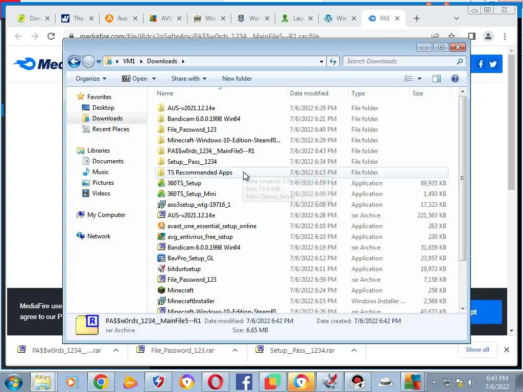The height and width of the screenshot is (392, 523).
Task: Click the volume icon in system tray
Action: click(471, 382)
